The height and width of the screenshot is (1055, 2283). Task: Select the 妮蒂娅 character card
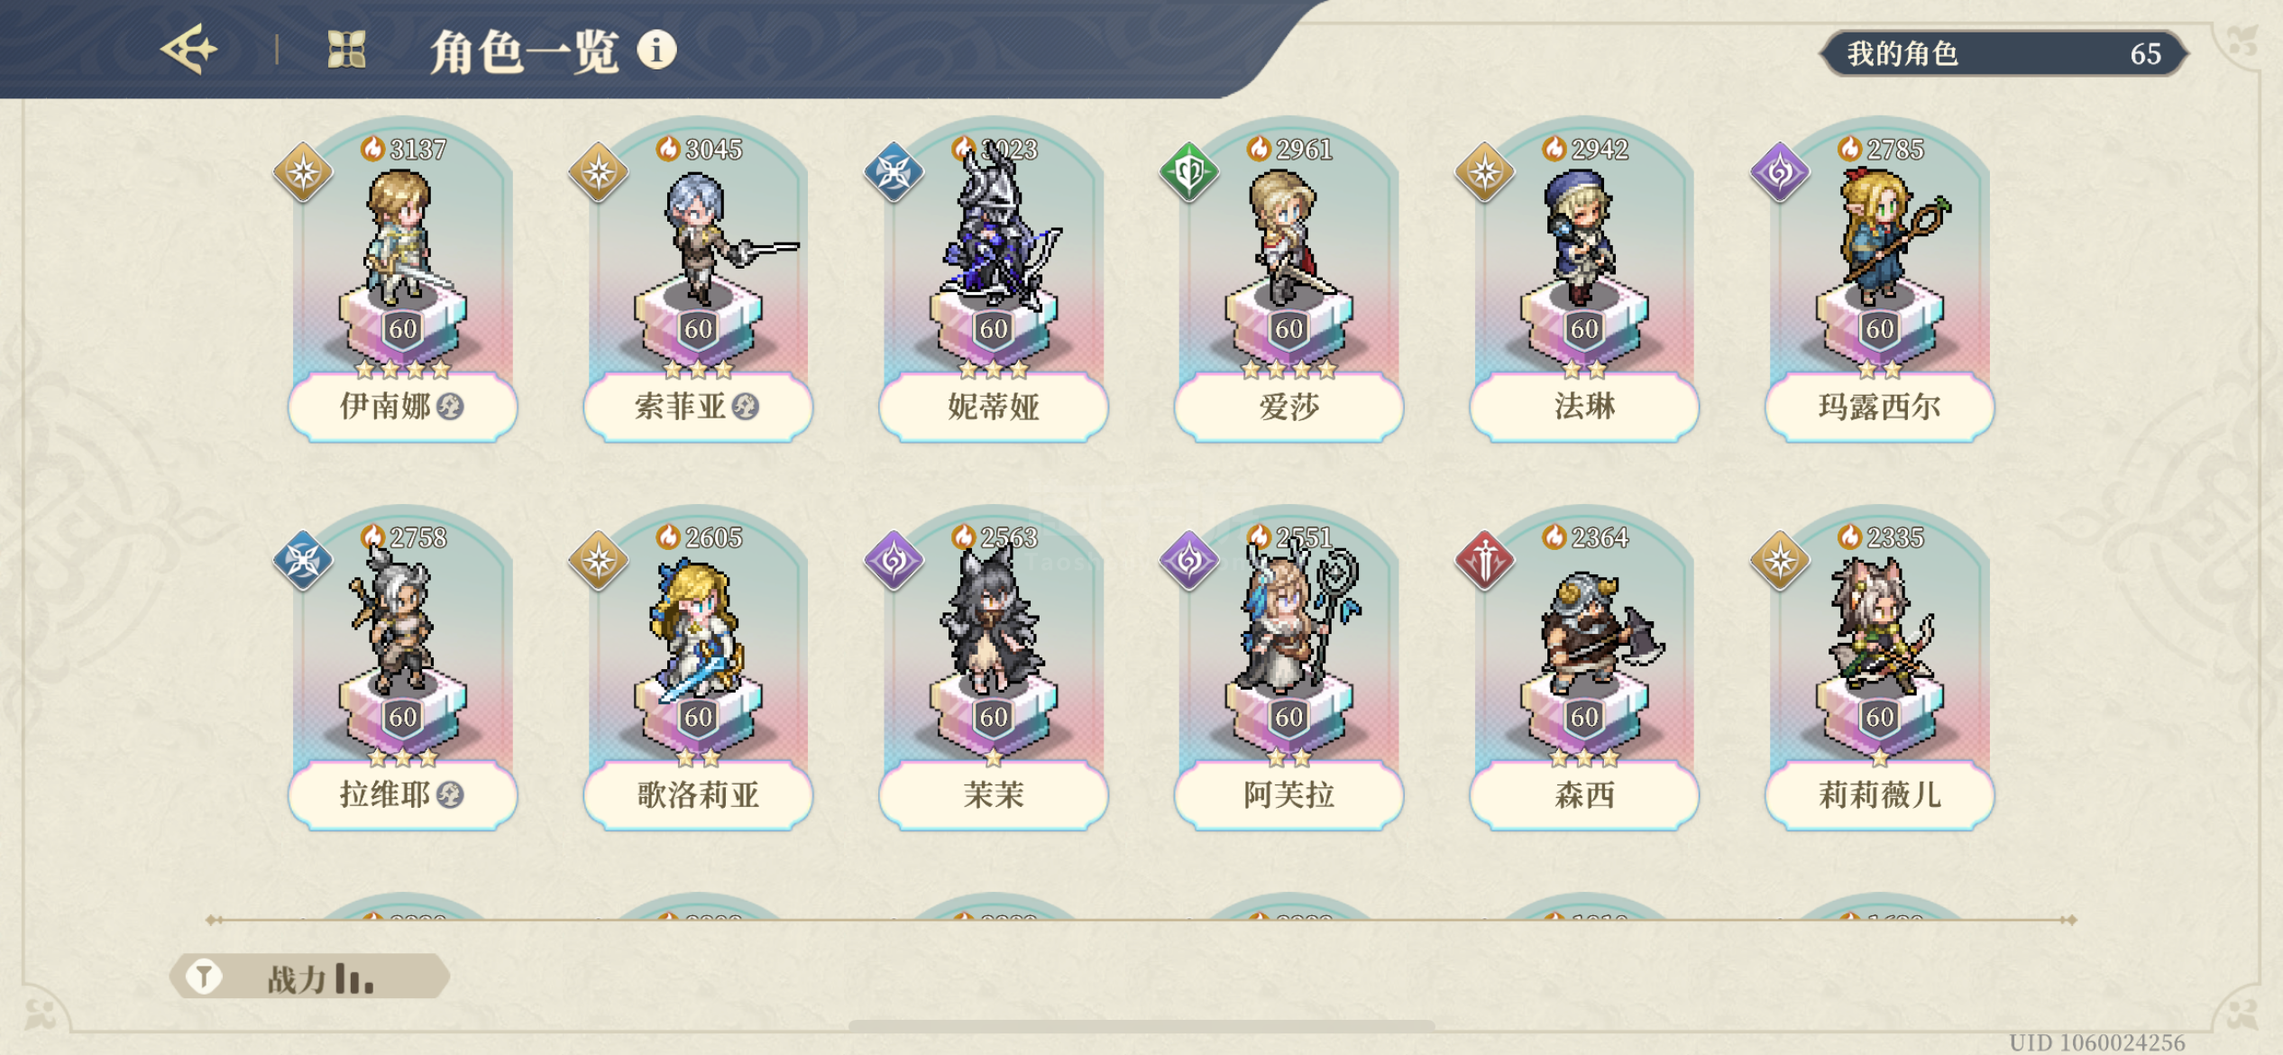(993, 281)
